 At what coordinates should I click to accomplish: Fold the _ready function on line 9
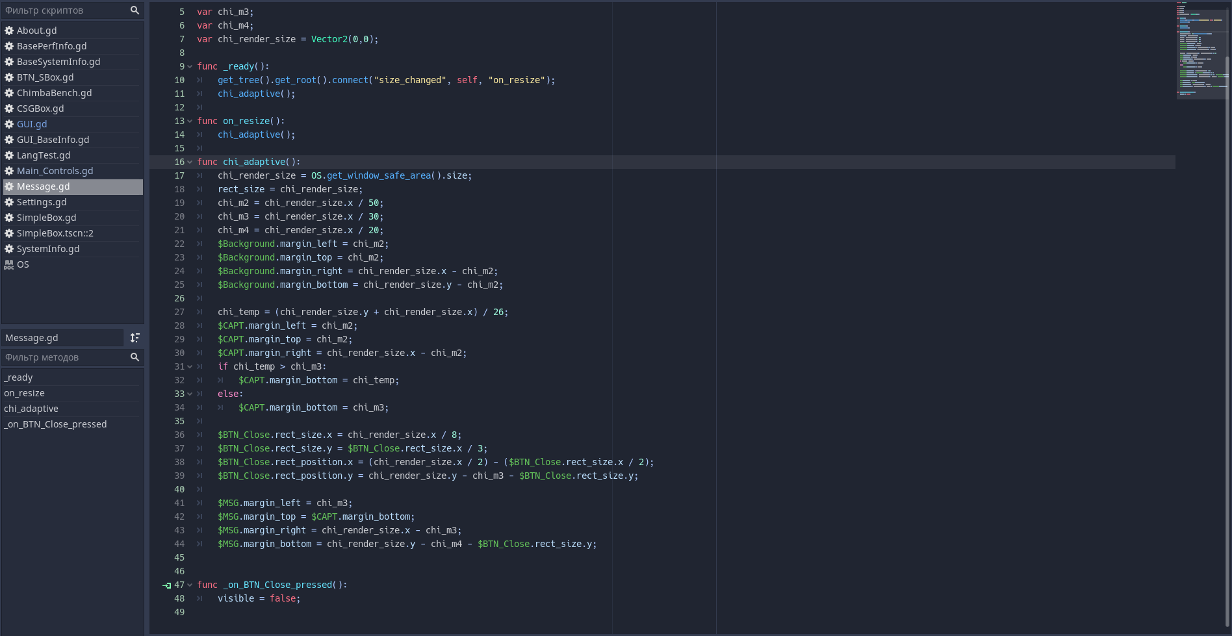point(190,67)
